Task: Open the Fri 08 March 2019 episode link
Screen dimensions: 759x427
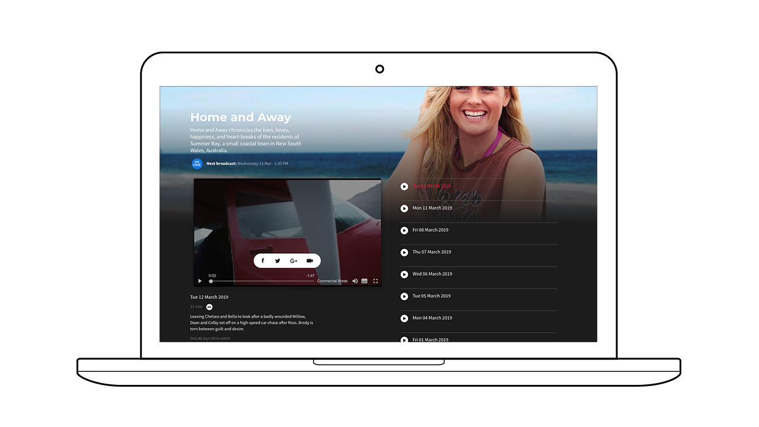Action: (x=430, y=230)
